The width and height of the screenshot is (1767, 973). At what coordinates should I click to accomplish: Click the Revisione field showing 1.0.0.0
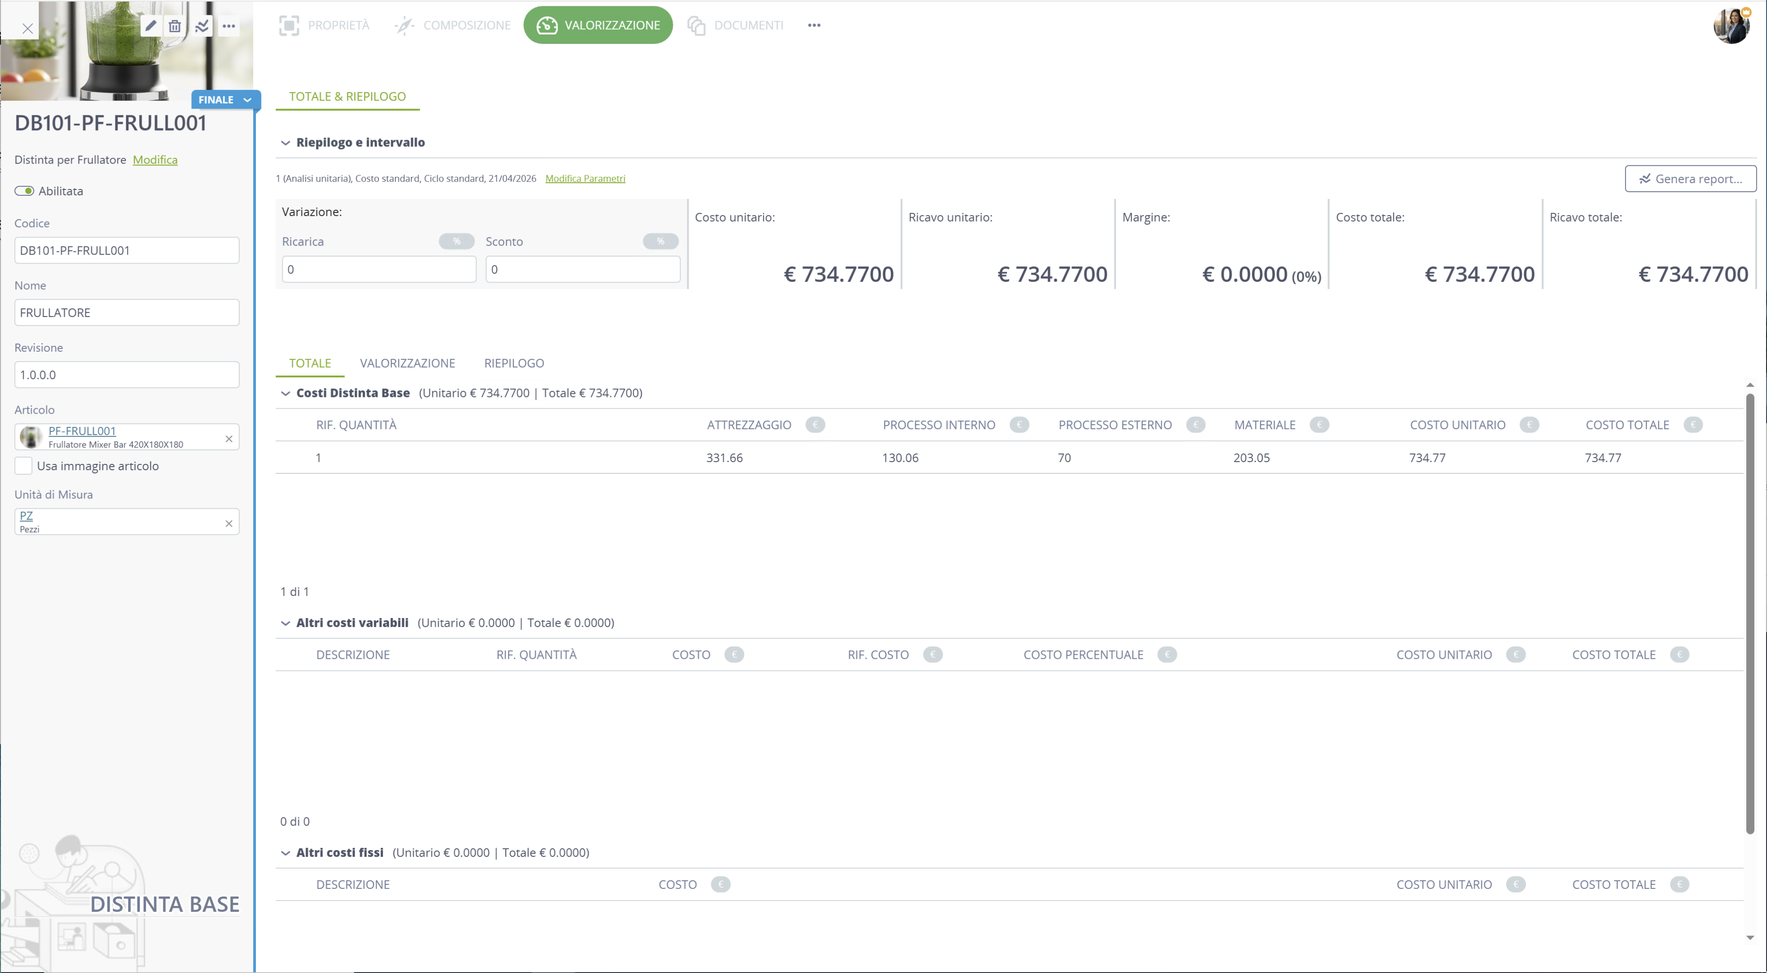(127, 375)
